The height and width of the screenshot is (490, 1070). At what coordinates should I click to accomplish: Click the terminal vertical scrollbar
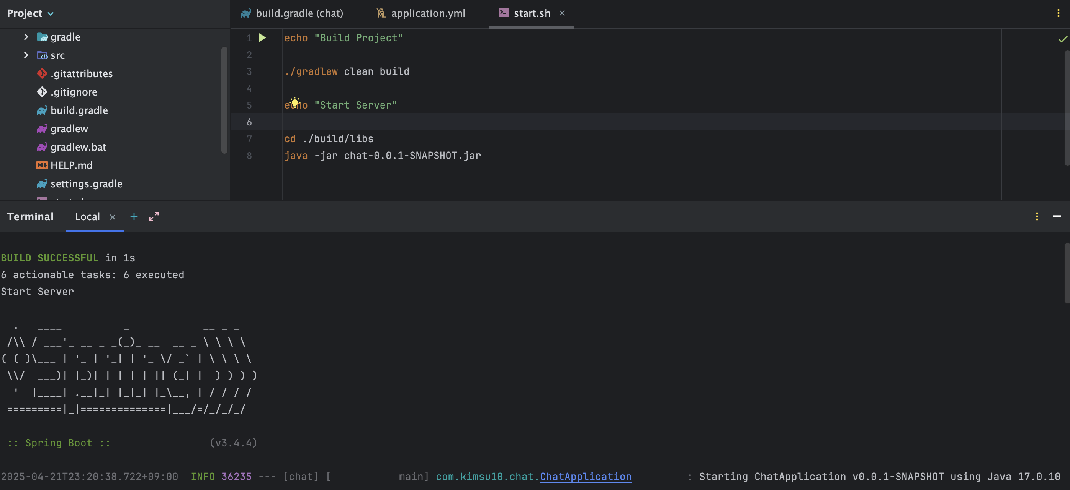pos(1067,273)
